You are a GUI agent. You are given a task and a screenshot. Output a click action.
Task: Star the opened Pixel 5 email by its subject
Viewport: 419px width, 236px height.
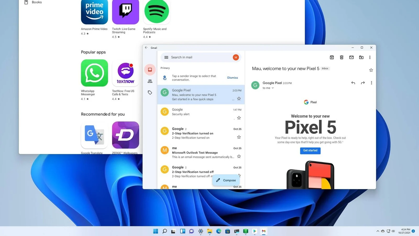click(x=371, y=70)
